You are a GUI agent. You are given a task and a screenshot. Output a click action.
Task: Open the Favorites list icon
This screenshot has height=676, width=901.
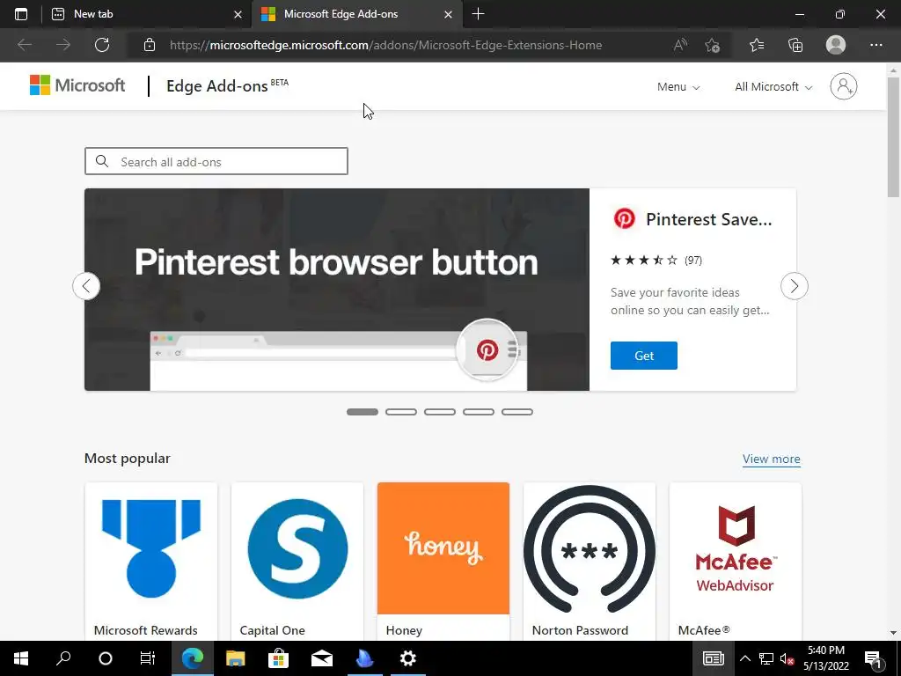click(x=757, y=45)
